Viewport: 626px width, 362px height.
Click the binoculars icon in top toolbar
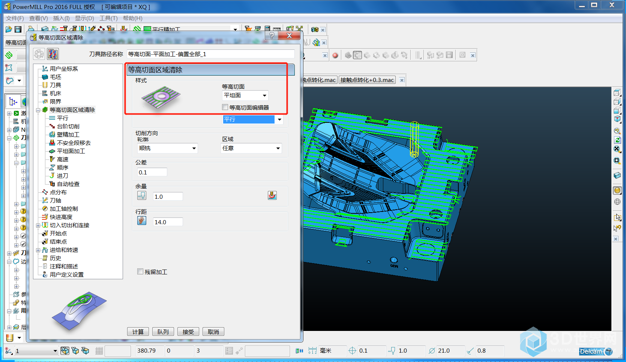[315, 30]
